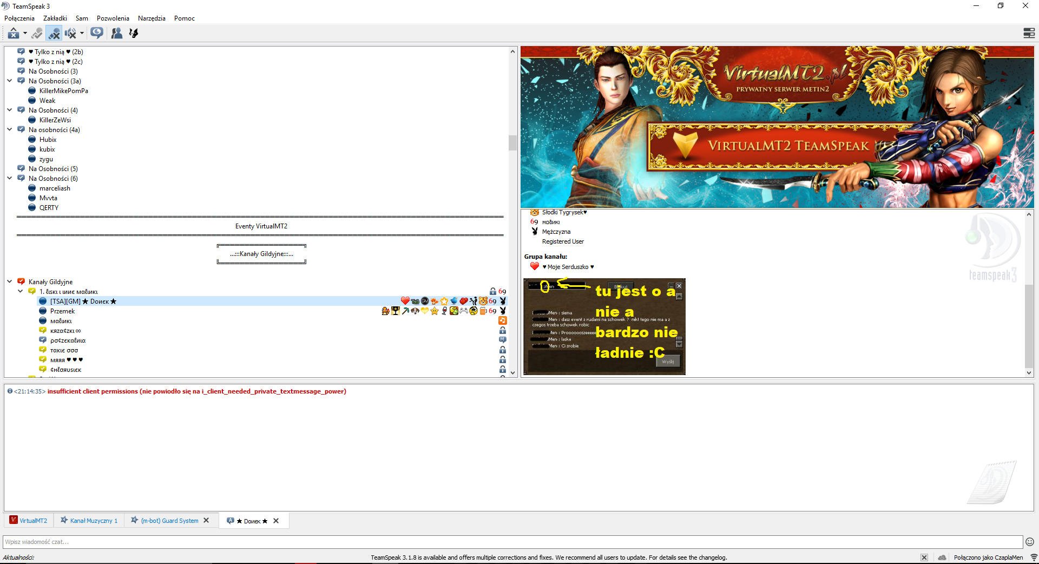Toggle the mute speakers button
This screenshot has height=564, width=1039.
pyautogui.click(x=70, y=34)
